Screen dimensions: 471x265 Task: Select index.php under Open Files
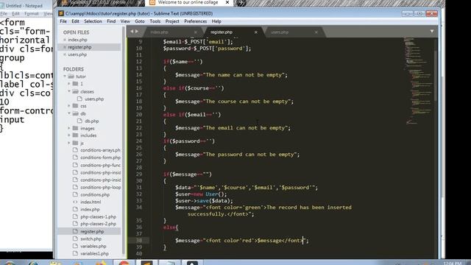click(x=77, y=40)
